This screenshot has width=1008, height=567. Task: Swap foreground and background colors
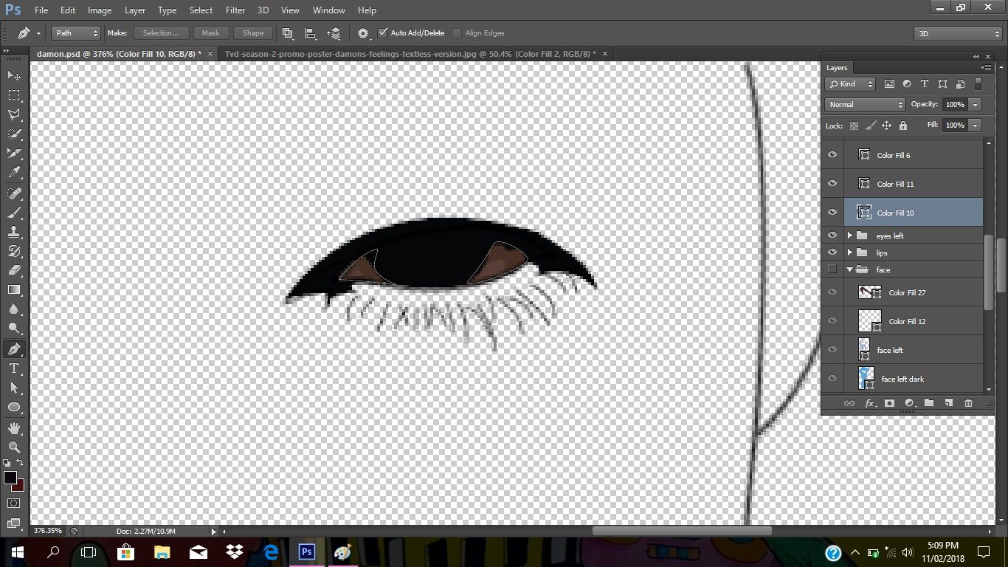[19, 463]
